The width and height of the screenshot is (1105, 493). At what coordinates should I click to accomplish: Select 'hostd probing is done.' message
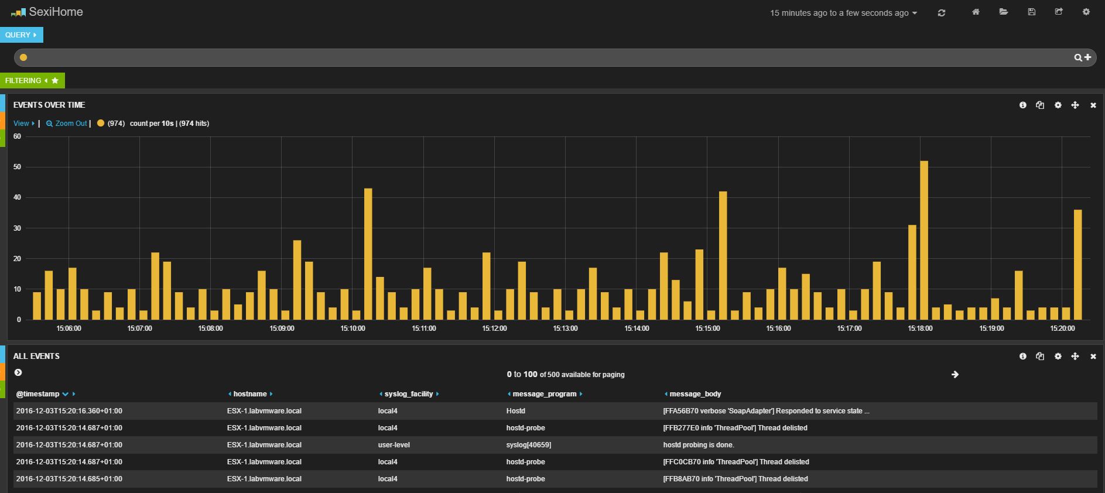(699, 445)
